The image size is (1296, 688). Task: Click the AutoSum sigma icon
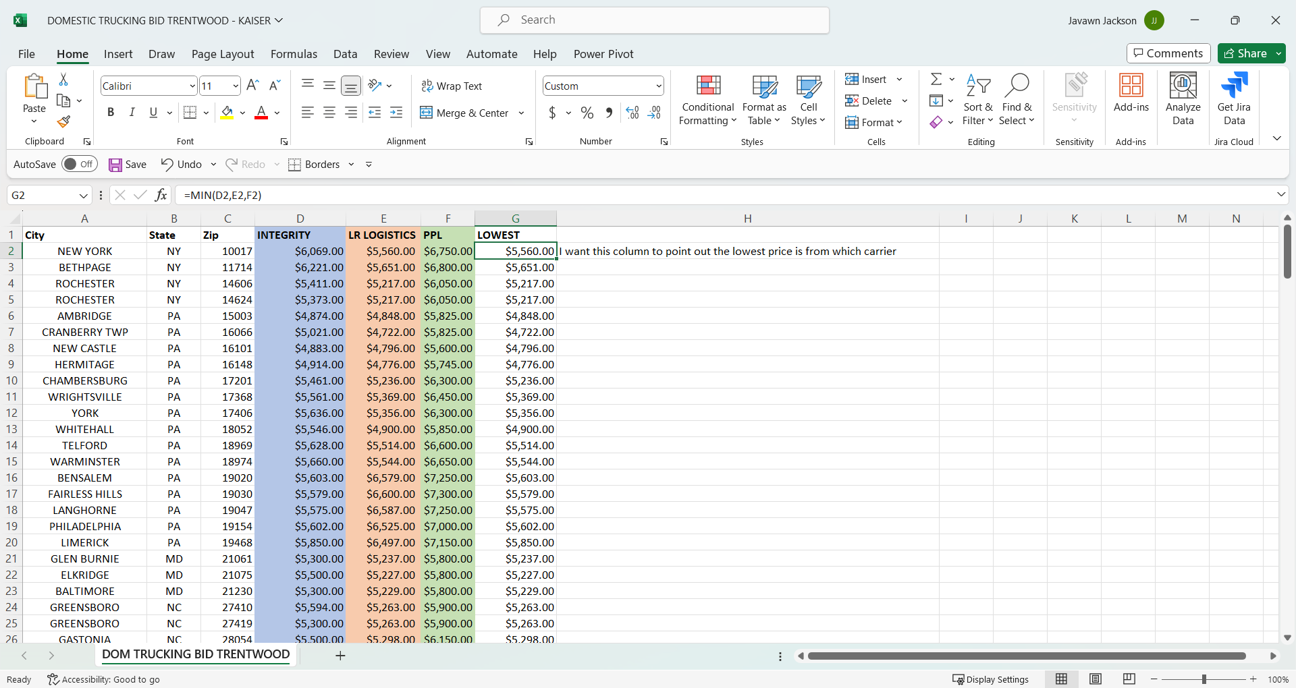point(937,79)
